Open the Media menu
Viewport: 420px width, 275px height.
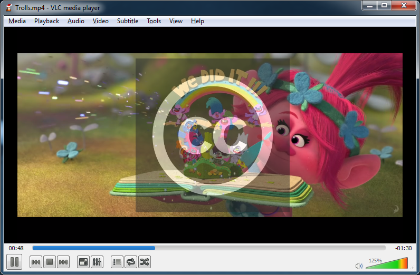[17, 21]
